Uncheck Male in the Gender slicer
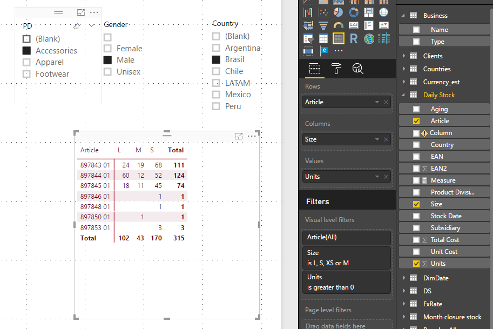Viewport: 493px width, 329px height. [x=107, y=60]
